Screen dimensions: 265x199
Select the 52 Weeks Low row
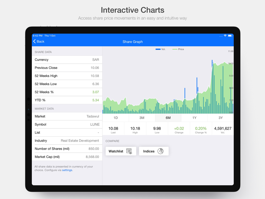[67, 84]
